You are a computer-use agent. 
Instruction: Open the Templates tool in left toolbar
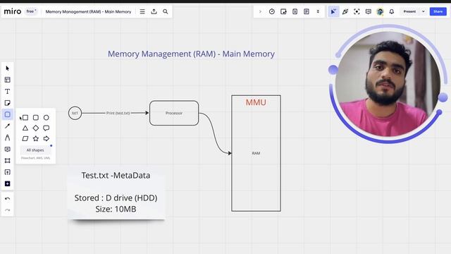point(8,80)
